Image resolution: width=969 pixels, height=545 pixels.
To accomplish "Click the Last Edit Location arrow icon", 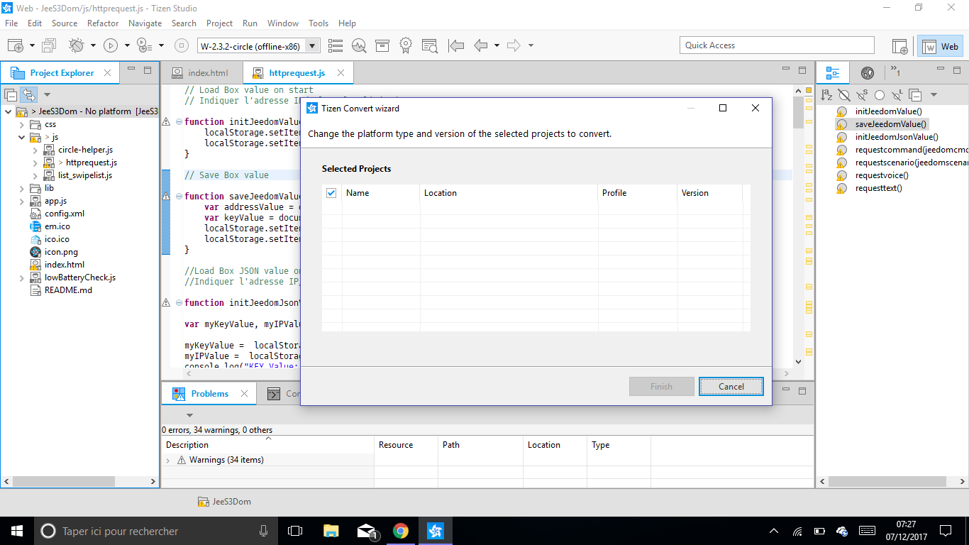I will pyautogui.click(x=456, y=45).
